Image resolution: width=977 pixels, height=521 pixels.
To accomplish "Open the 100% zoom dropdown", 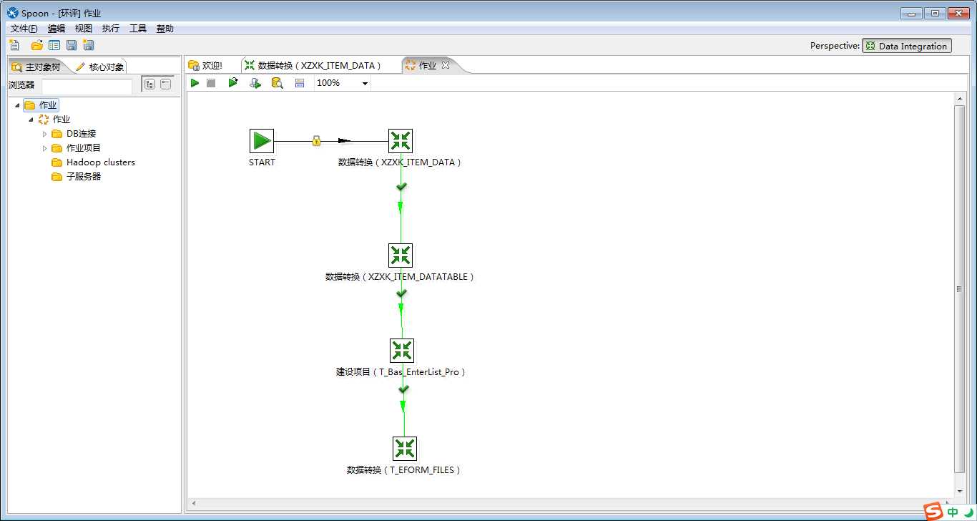I will click(365, 84).
